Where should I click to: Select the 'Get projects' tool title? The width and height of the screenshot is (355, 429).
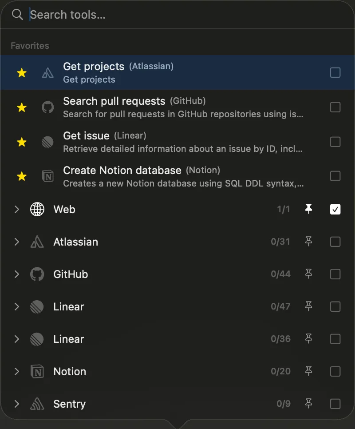pos(94,67)
